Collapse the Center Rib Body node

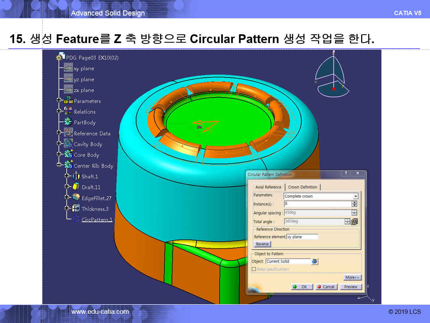tap(59, 165)
